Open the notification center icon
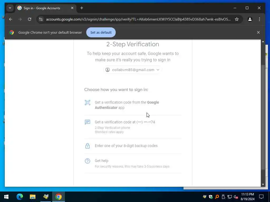The image size is (270, 202). (261, 197)
